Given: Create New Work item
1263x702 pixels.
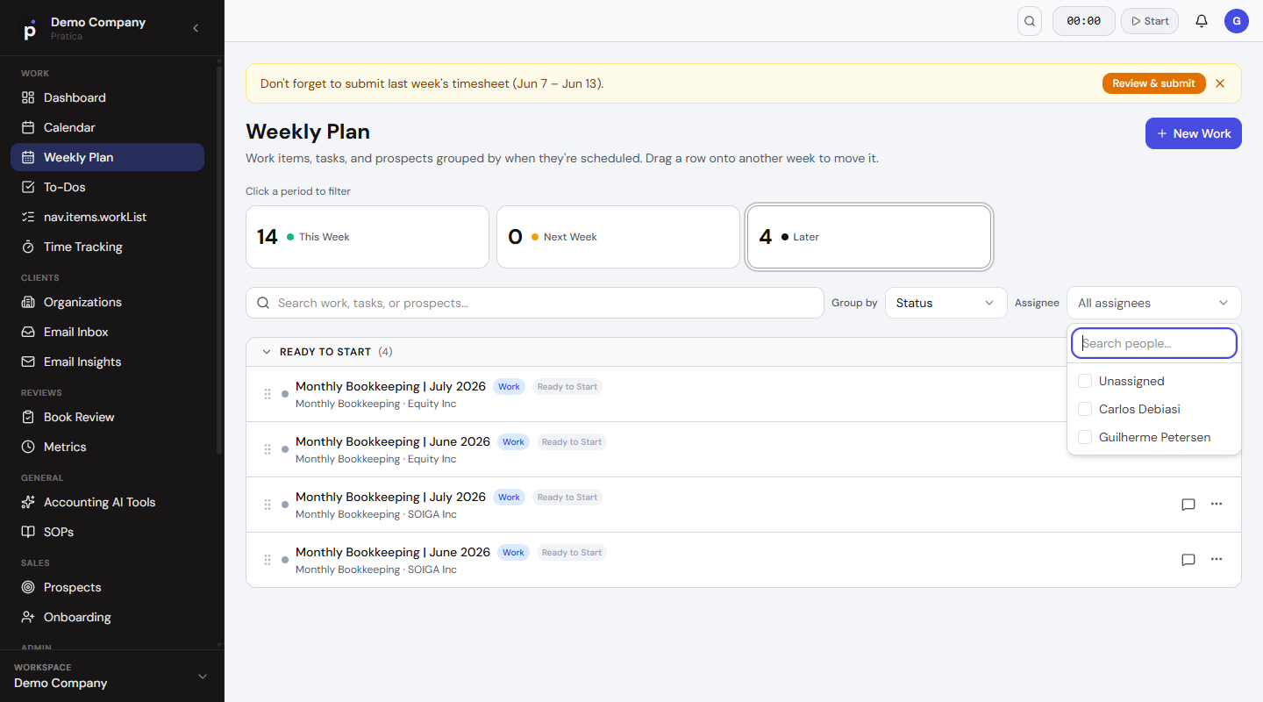Looking at the screenshot, I should tap(1194, 133).
